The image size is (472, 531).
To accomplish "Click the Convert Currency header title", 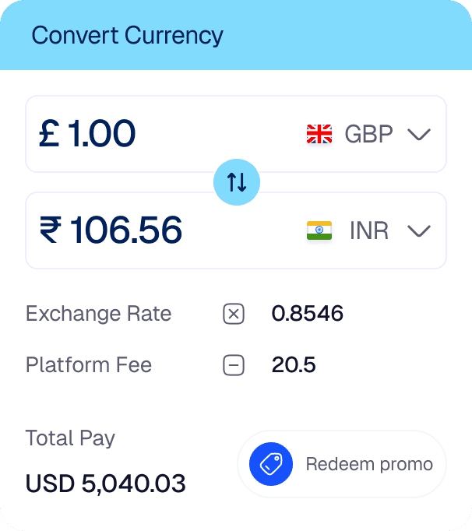I will [x=127, y=36].
